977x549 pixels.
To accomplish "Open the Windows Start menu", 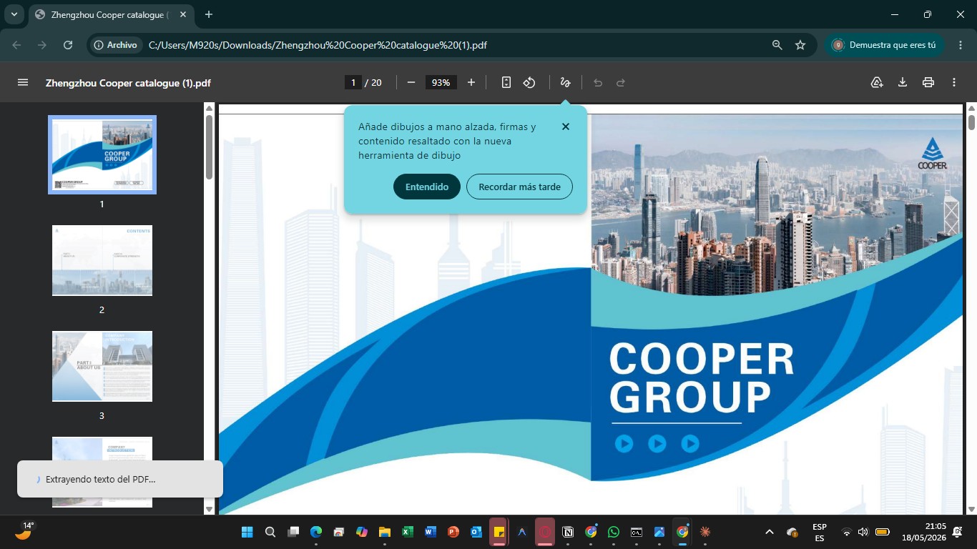I will coord(247,532).
